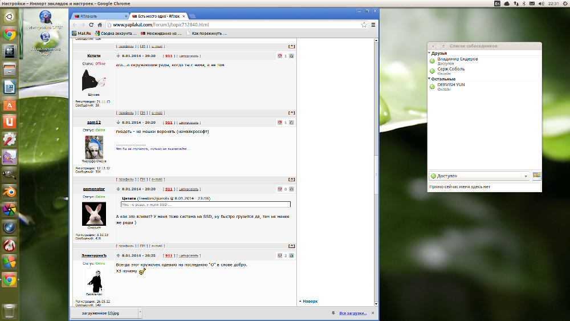Downvote Кстати's post with red icon

279,56
